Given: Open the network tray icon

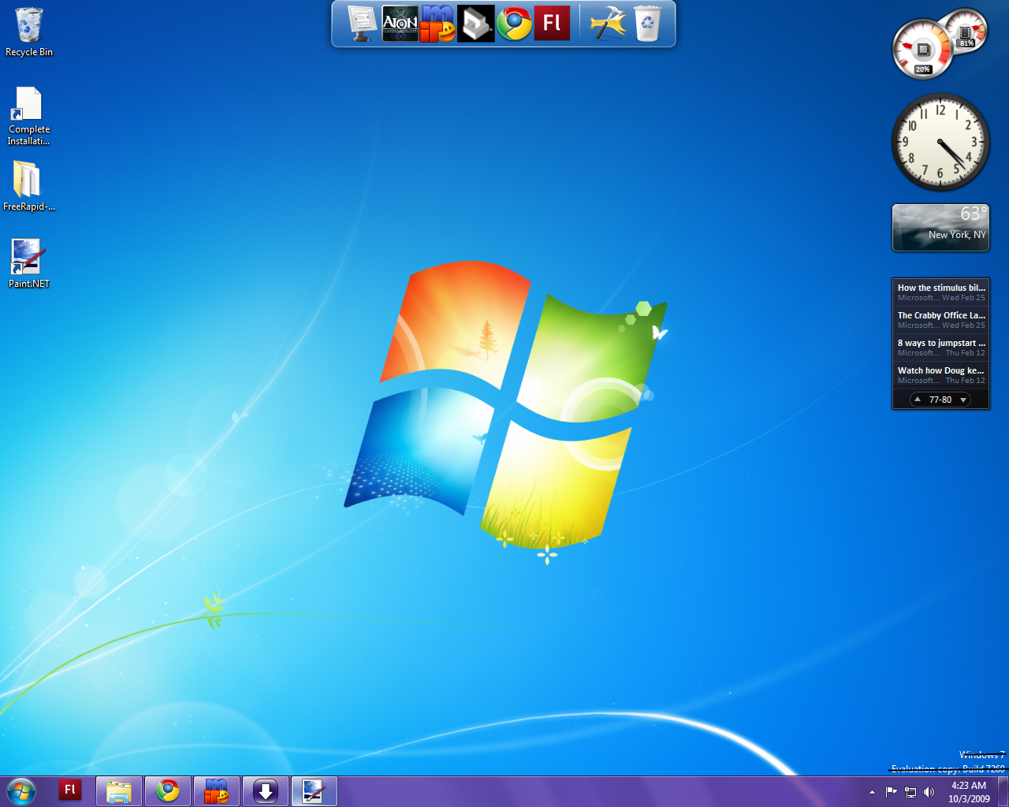Looking at the screenshot, I should pyautogui.click(x=910, y=792).
